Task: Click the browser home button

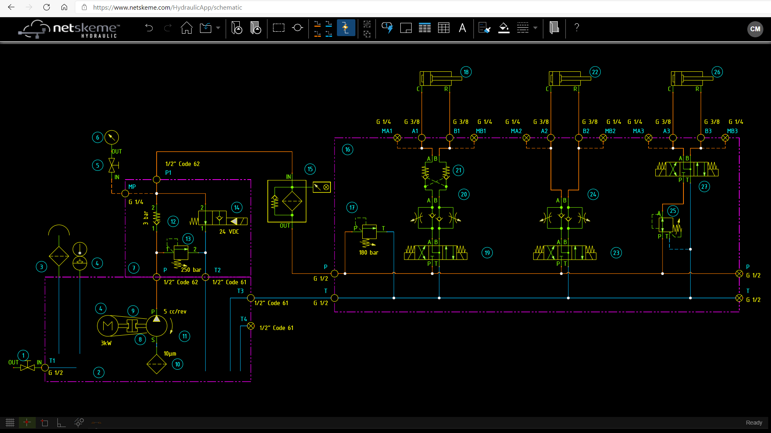Action: (64, 7)
